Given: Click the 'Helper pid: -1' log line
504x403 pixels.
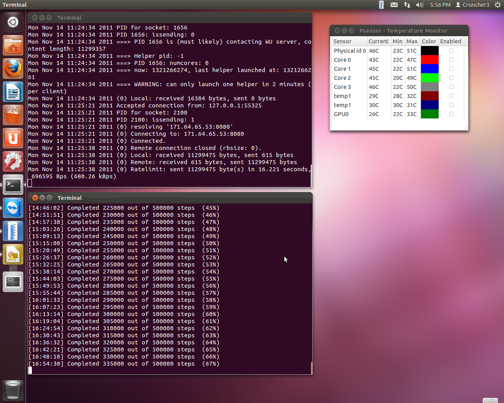Looking at the screenshot, I should click(x=106, y=56).
